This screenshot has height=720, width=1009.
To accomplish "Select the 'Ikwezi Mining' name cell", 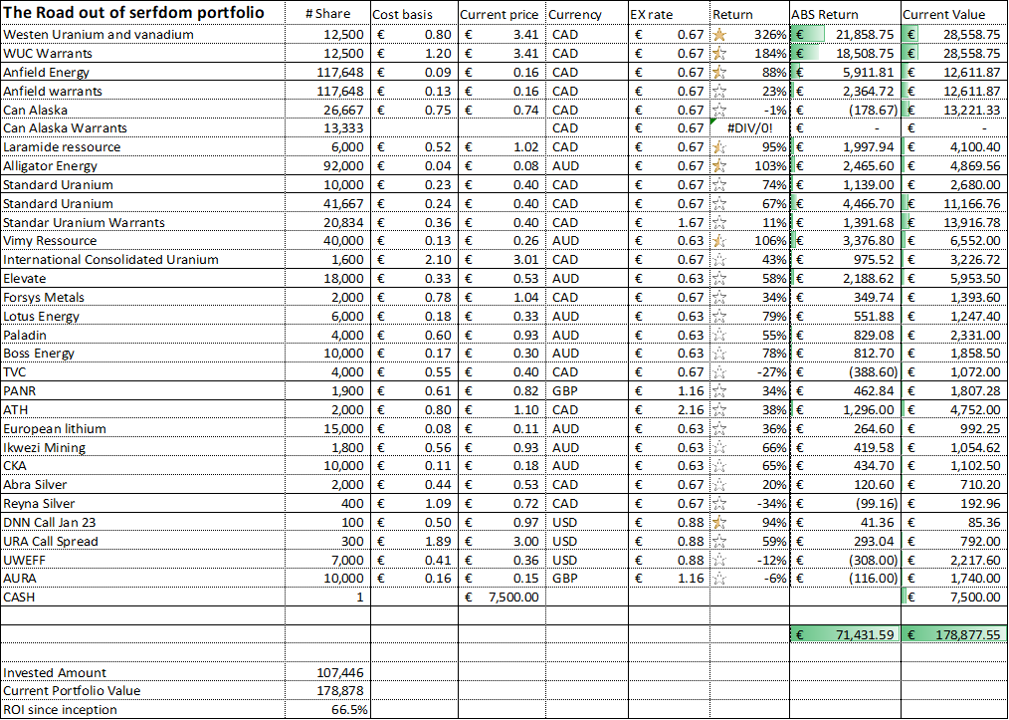I will [x=142, y=447].
